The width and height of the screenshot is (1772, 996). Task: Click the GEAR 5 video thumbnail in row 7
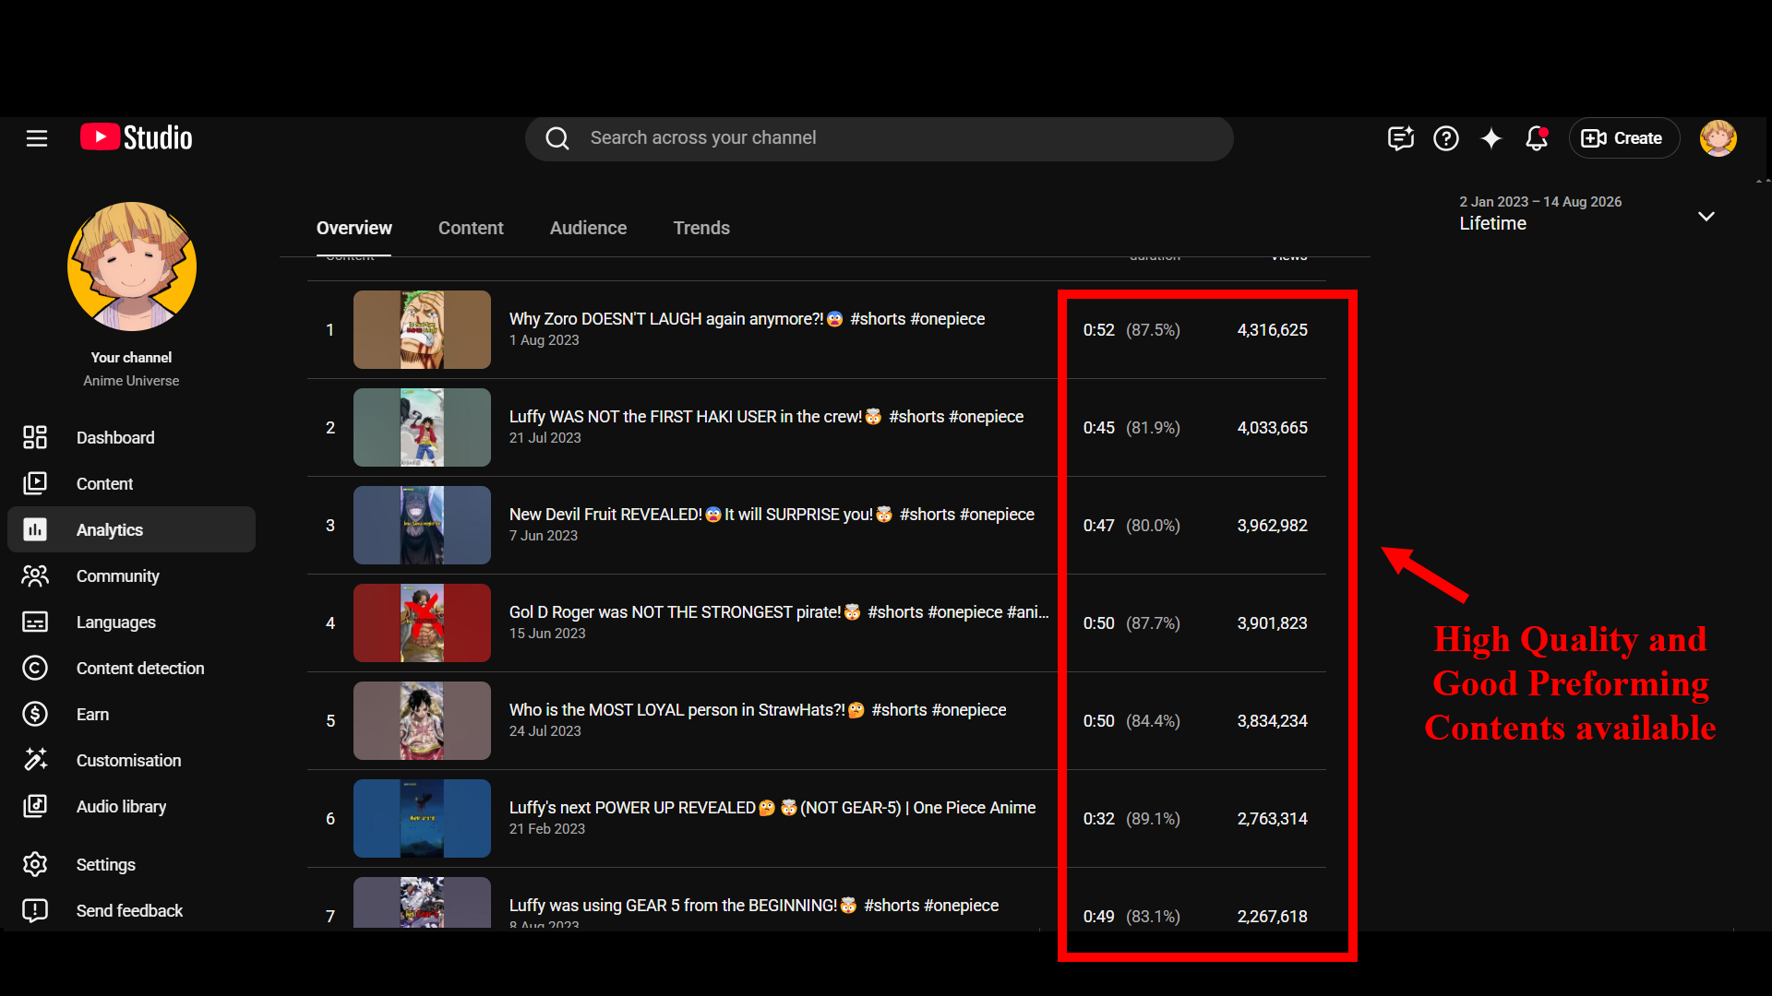[422, 902]
